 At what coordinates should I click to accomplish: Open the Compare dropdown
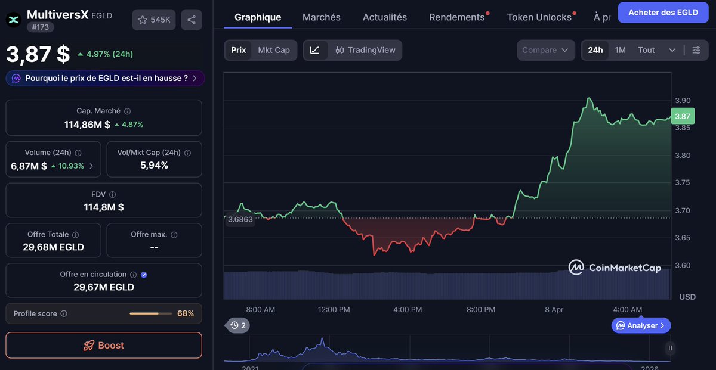click(546, 50)
